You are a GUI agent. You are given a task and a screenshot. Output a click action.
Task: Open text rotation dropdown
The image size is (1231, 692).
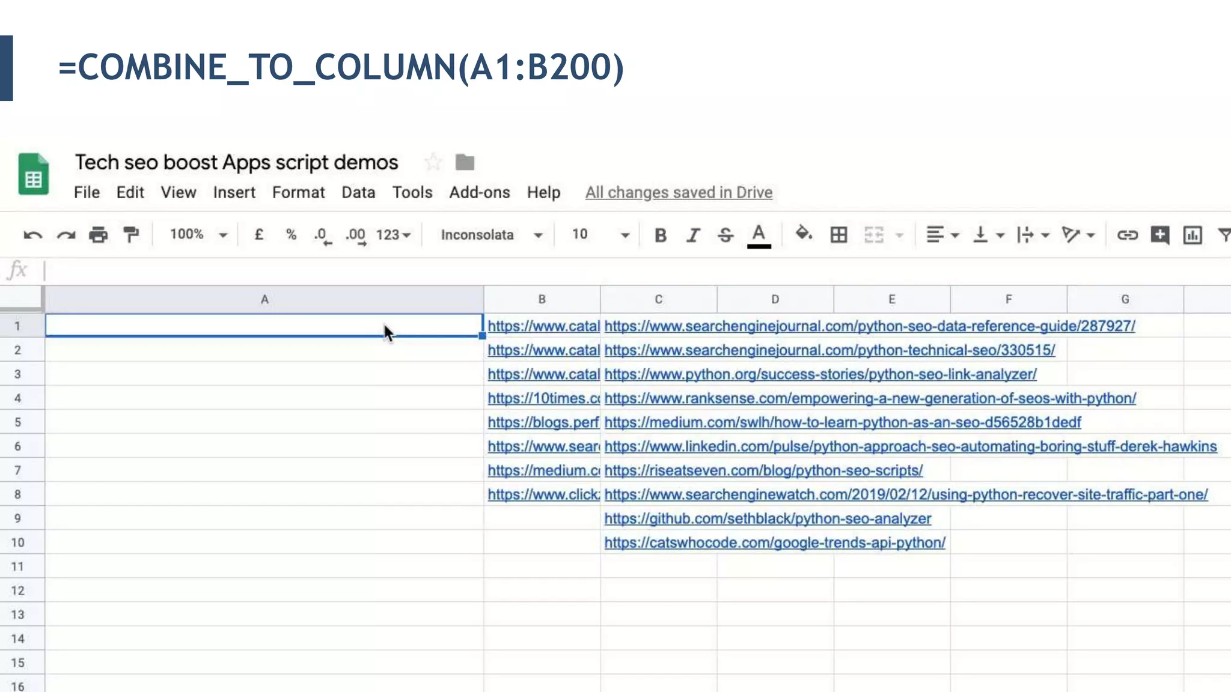[1078, 235]
